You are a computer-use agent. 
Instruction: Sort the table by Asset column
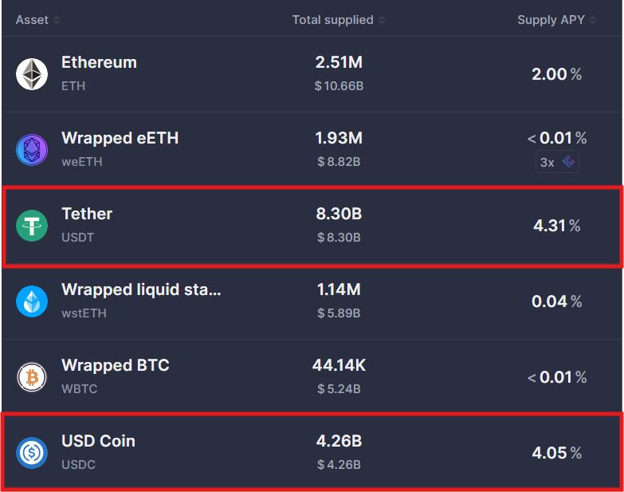(37, 20)
